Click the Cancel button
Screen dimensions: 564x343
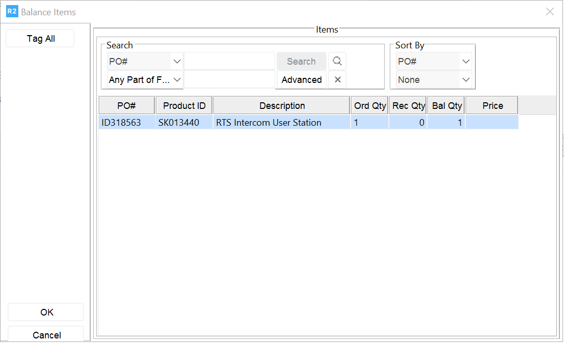point(46,335)
